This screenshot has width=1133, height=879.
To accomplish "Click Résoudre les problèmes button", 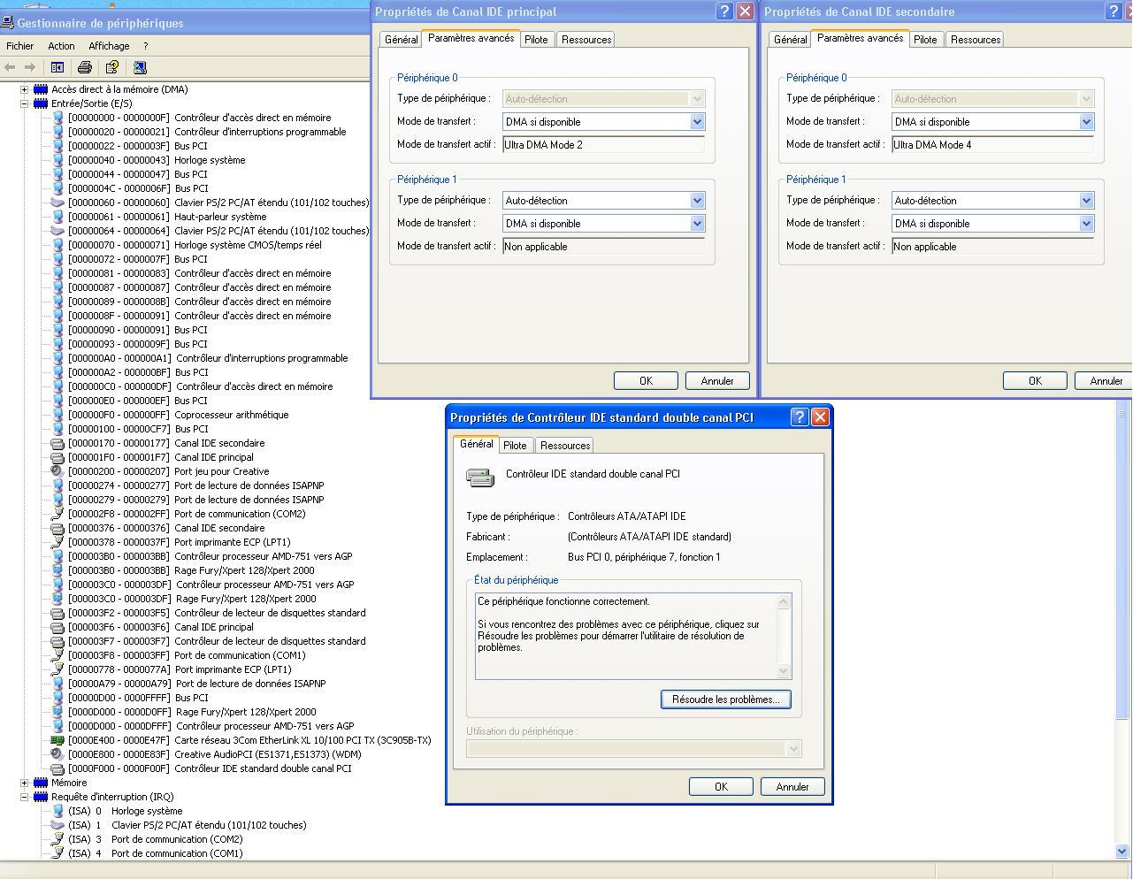I will tap(725, 699).
